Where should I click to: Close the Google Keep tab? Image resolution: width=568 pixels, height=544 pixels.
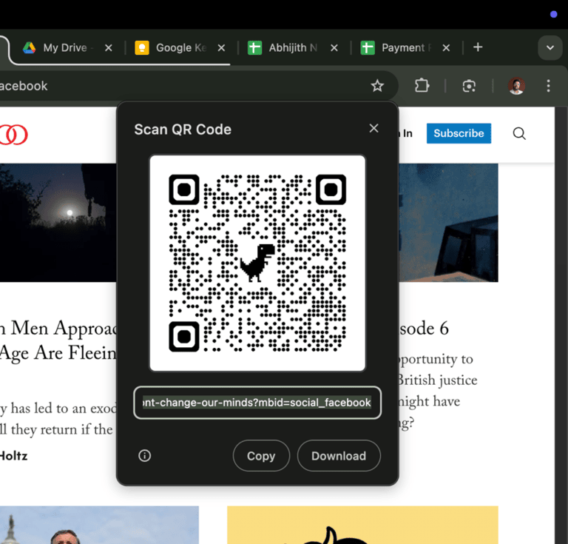(221, 48)
